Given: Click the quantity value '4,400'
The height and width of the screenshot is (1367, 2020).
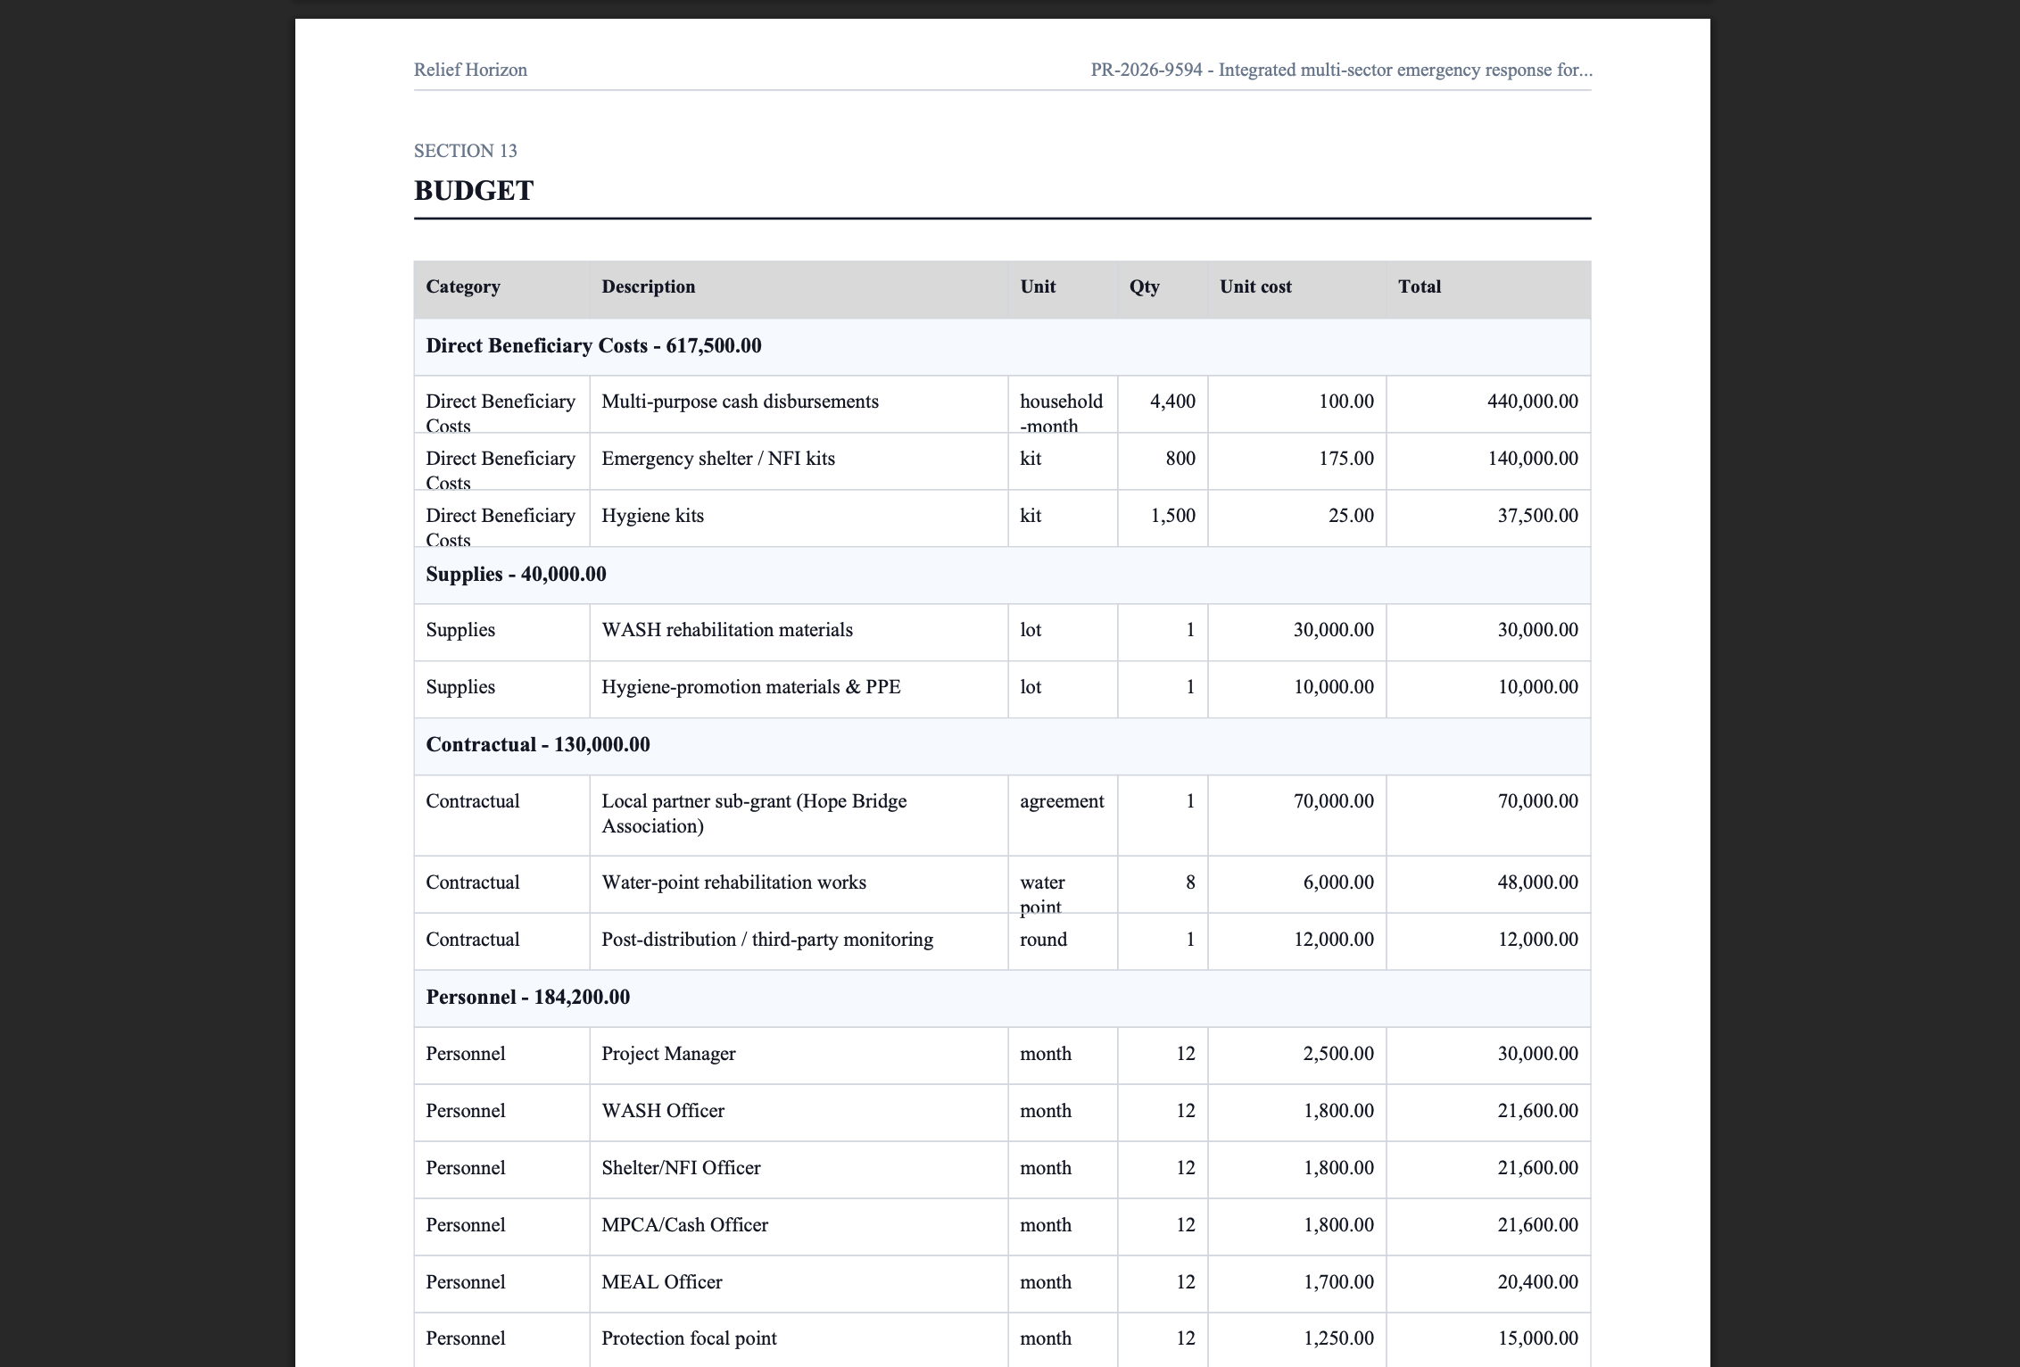Looking at the screenshot, I should (1172, 402).
